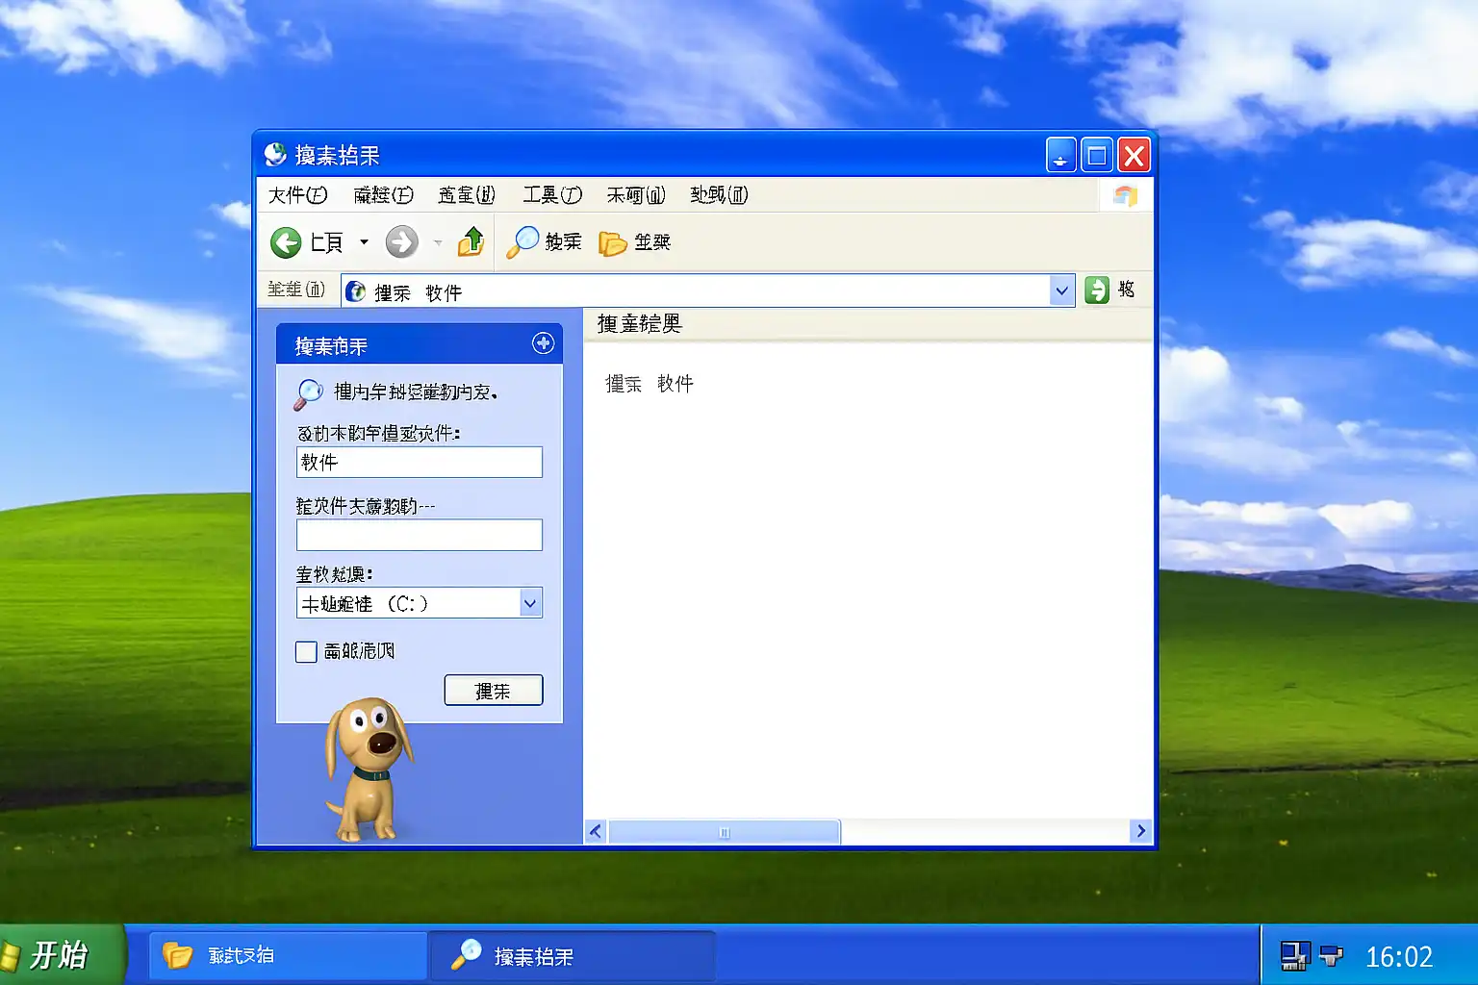Open the (T) tools menu
Screen dimensions: 1478x985
[552, 195]
